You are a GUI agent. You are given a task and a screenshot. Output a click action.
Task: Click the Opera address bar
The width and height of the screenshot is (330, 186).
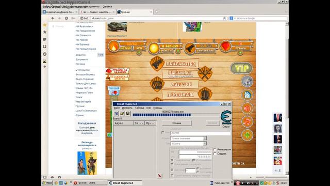click(159, 19)
